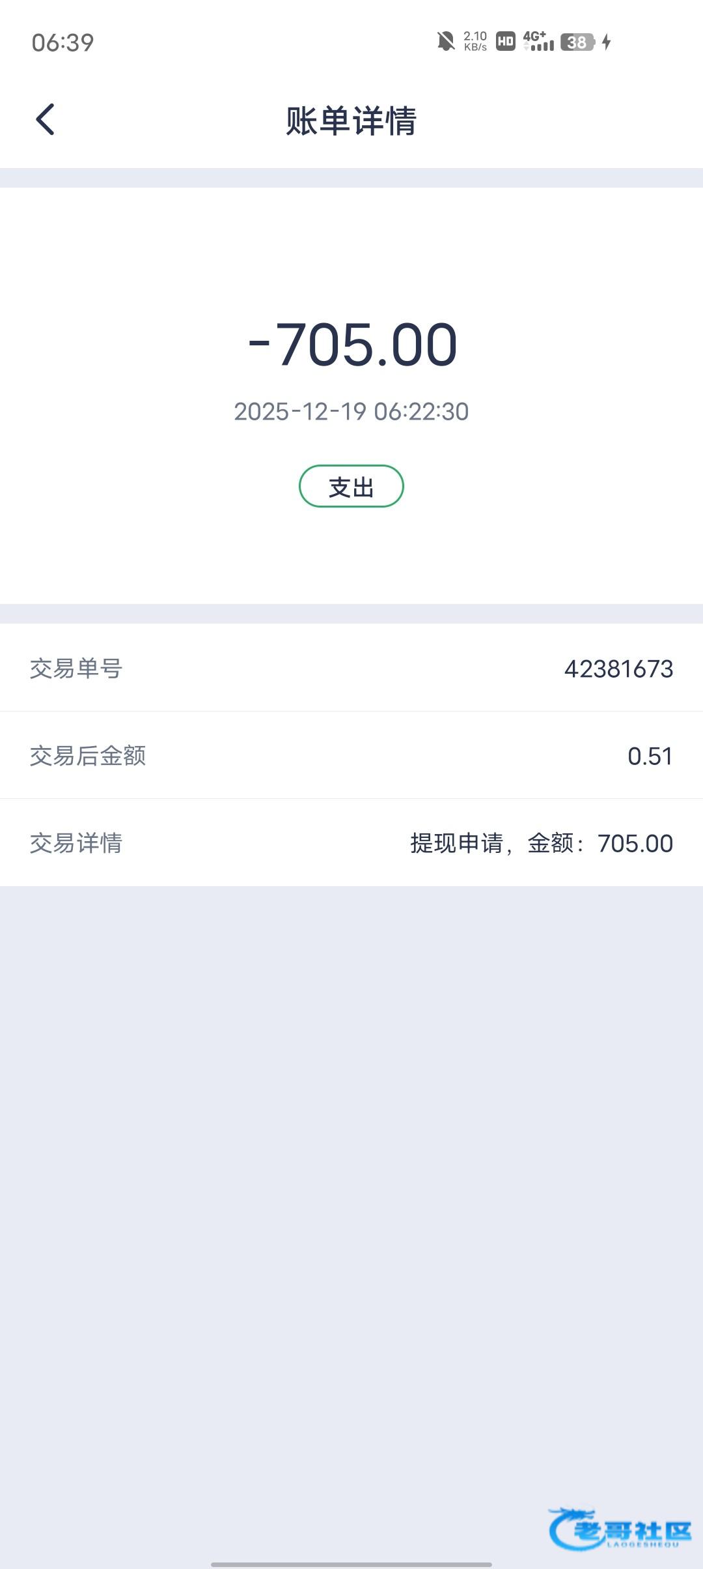
Task: Click the 支出 tag button
Action: pyautogui.click(x=351, y=486)
